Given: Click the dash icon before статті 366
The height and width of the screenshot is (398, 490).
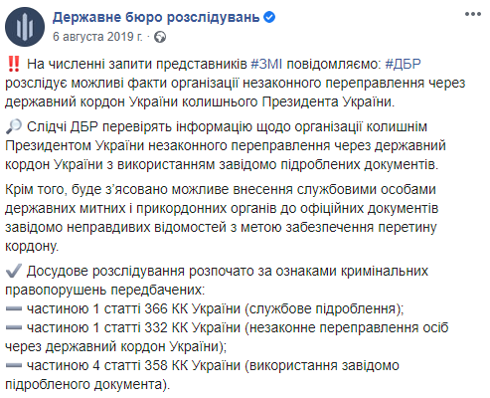Looking at the screenshot, I should [14, 308].
